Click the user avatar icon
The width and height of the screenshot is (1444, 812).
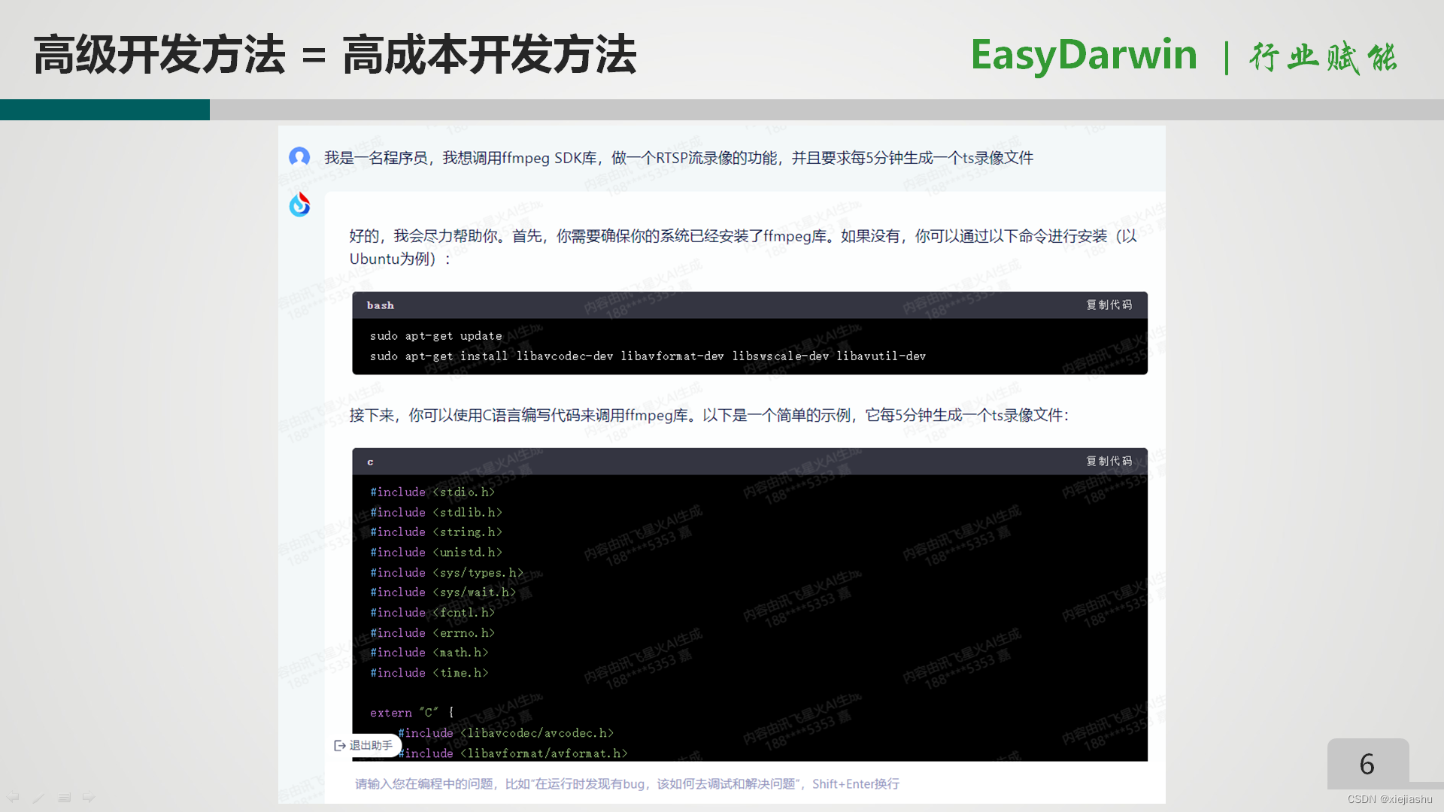pyautogui.click(x=299, y=156)
